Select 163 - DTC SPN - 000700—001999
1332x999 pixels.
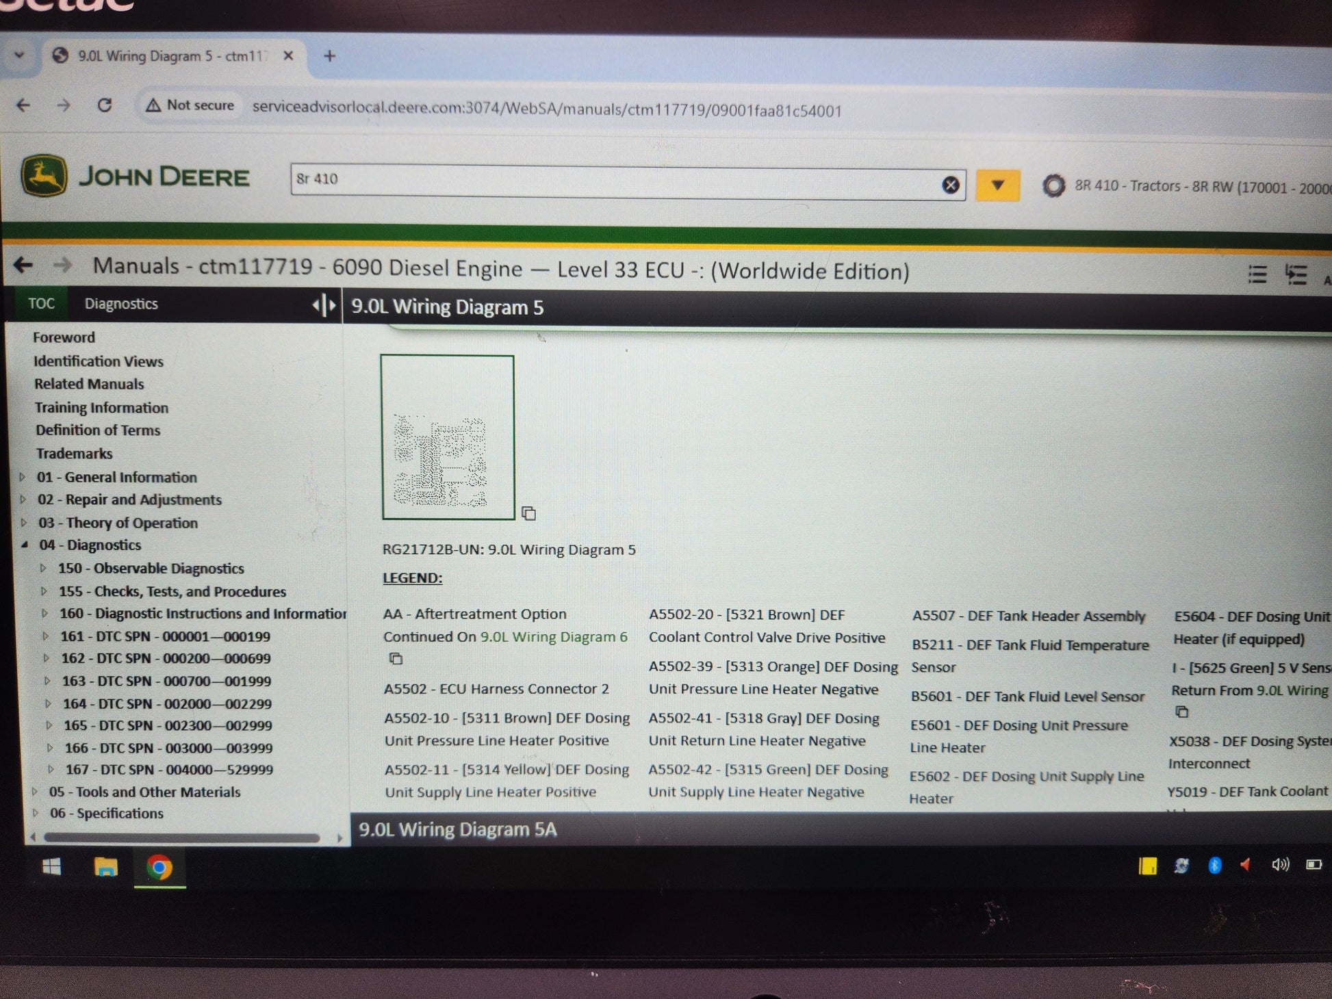(167, 681)
